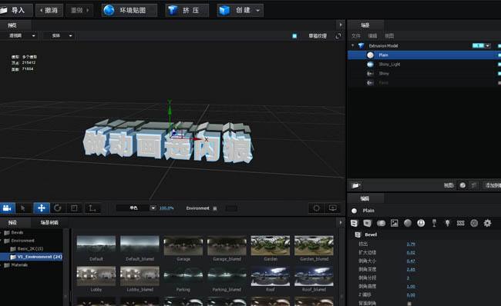Select the rotate tool
Screen dimensions: 501x306
(x=58, y=208)
